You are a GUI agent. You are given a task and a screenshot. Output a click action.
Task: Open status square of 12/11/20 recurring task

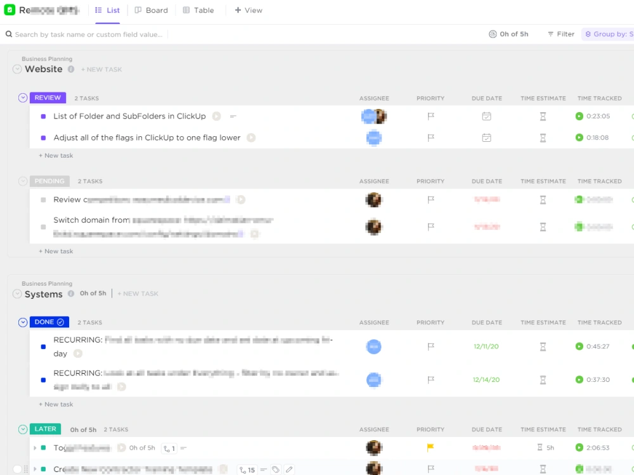tap(43, 346)
